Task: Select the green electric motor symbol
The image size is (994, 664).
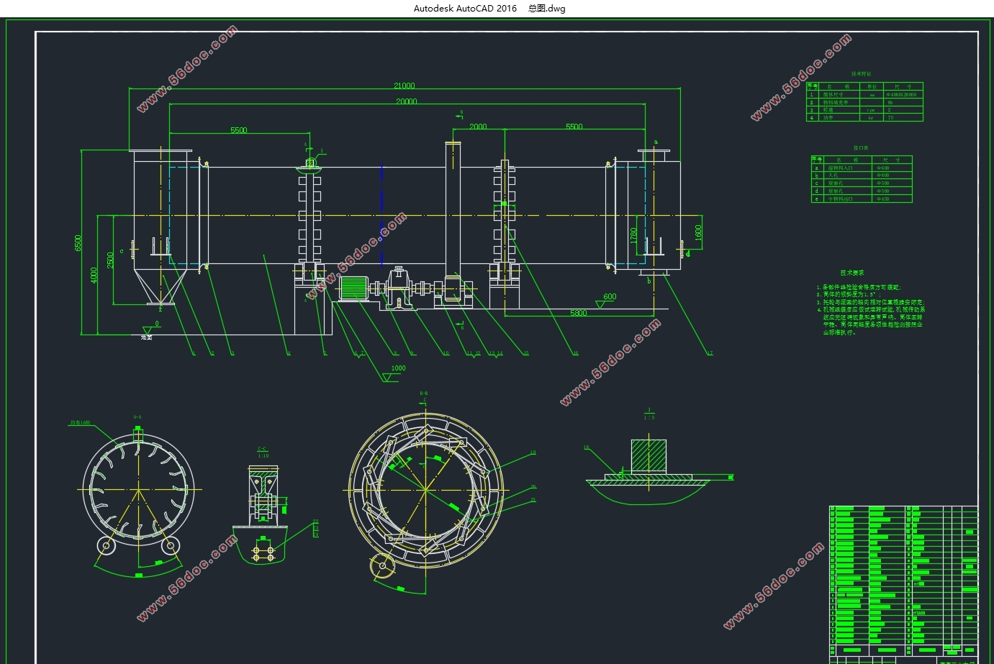Action: coord(353,288)
